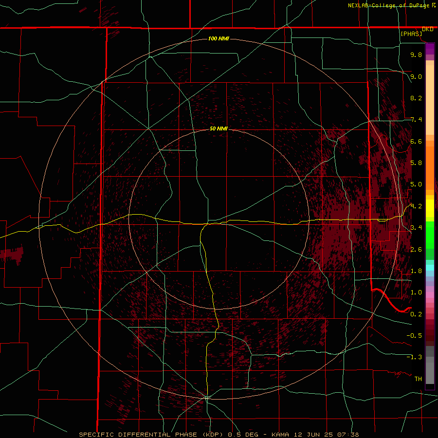Click the 4.2 scale value

[416, 206]
